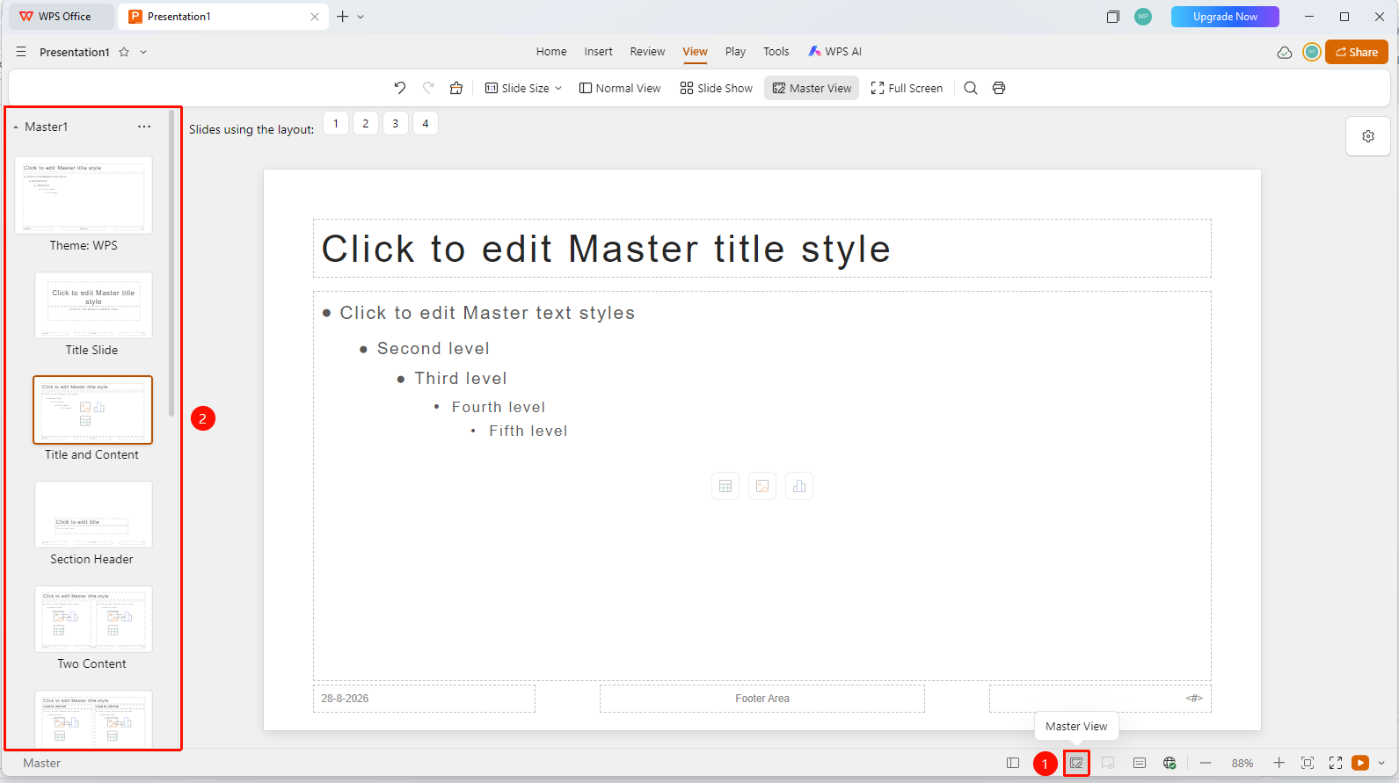Toggle Normal View from the status bar icon
Viewport: 1399px width, 783px height.
tap(1013, 763)
